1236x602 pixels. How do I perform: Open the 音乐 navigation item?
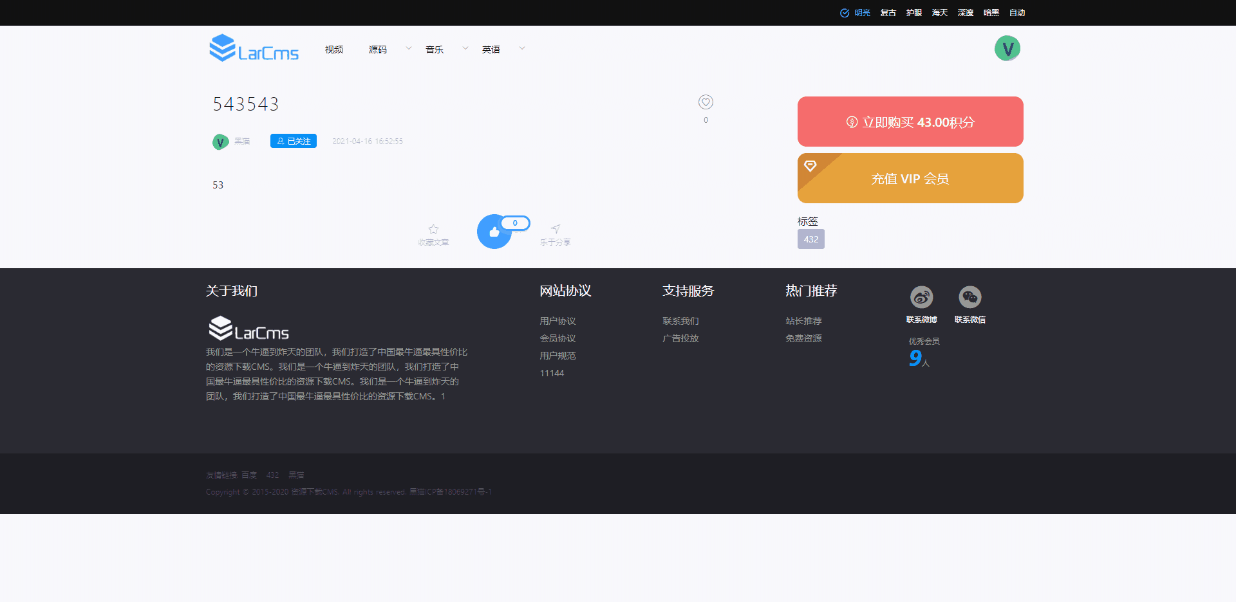[x=435, y=50]
